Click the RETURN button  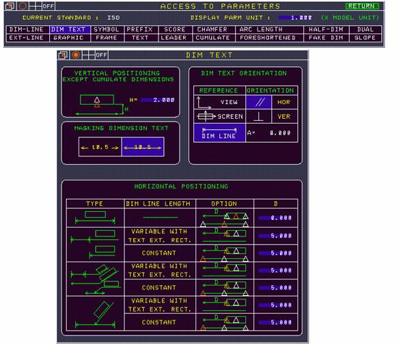(361, 6)
